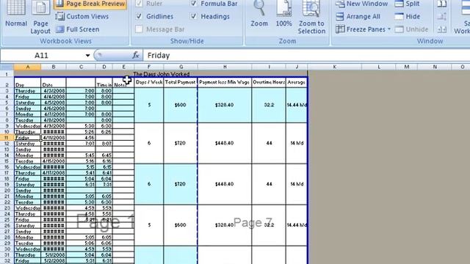Toggle Message Bar checkbox
This screenshot has width=470, height=264.
click(139, 29)
